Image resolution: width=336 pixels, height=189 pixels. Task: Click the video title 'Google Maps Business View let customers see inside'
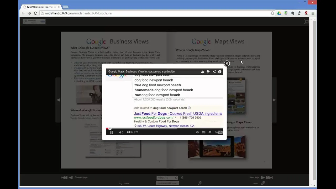141,72
